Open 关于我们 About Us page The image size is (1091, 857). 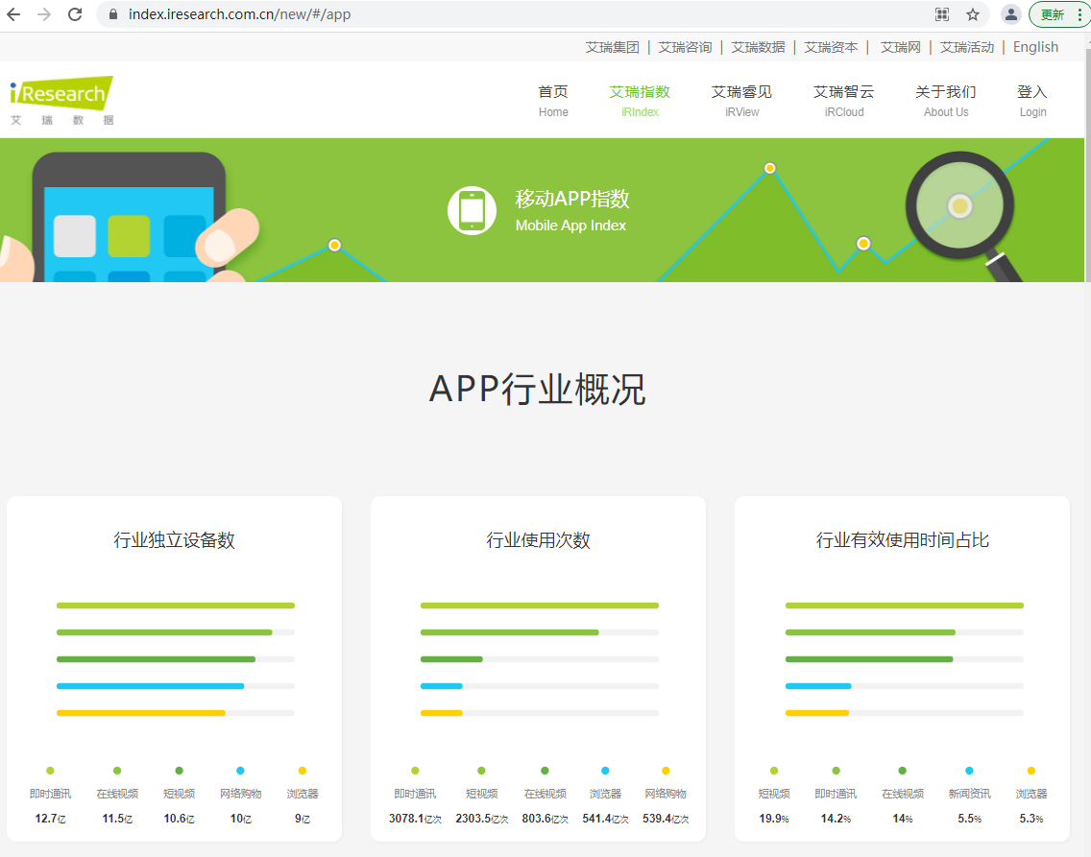(946, 101)
